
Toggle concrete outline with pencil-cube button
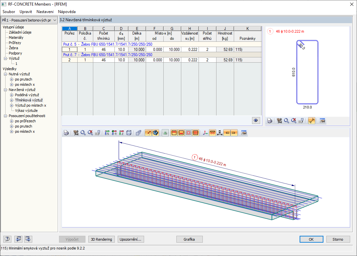[x=148, y=133]
